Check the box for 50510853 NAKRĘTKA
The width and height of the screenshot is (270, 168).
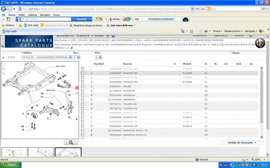click(83, 95)
